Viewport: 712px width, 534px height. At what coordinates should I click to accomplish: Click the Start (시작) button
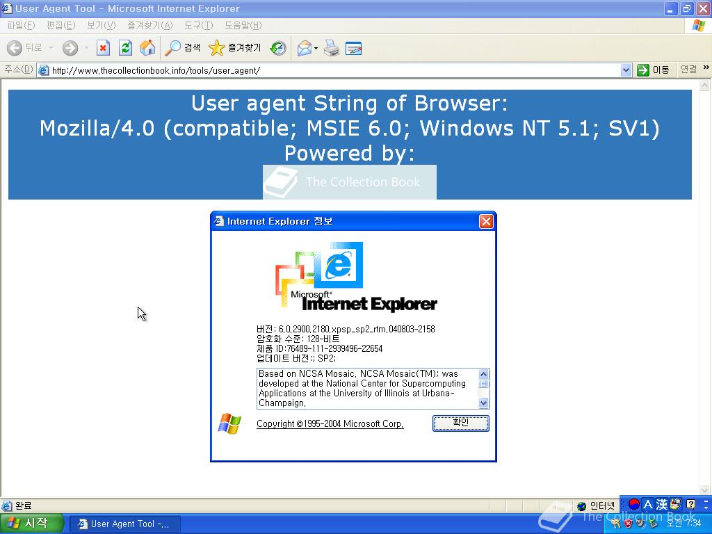point(32,524)
